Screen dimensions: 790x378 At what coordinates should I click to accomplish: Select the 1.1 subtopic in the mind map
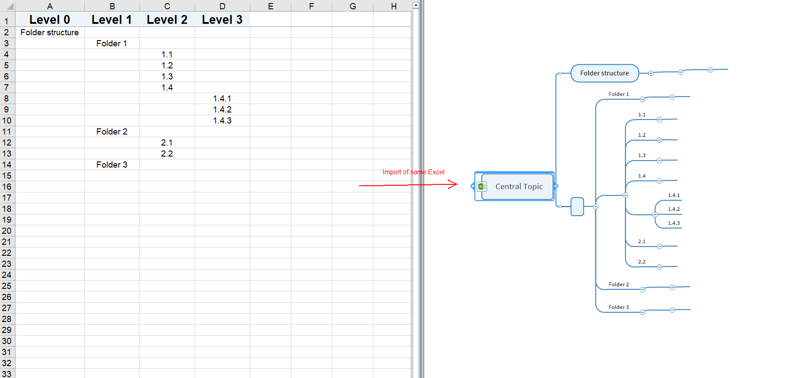coord(642,115)
